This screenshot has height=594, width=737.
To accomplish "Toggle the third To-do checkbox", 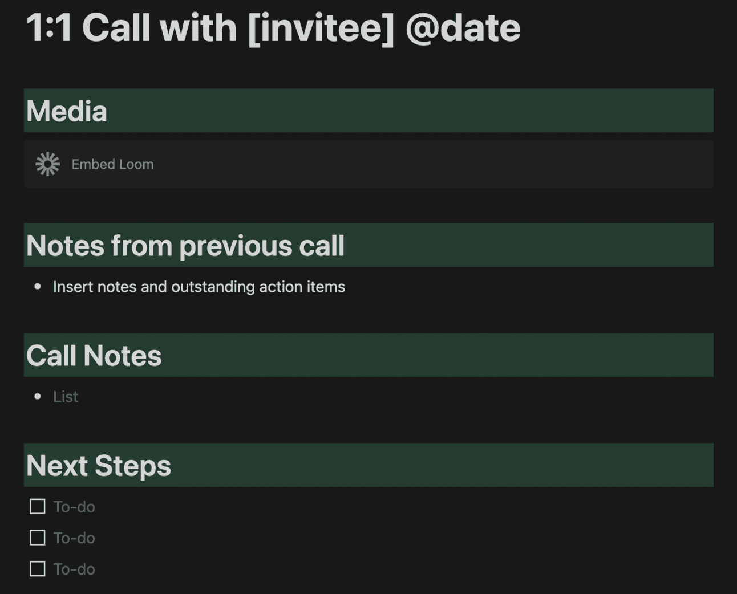I will click(x=38, y=569).
